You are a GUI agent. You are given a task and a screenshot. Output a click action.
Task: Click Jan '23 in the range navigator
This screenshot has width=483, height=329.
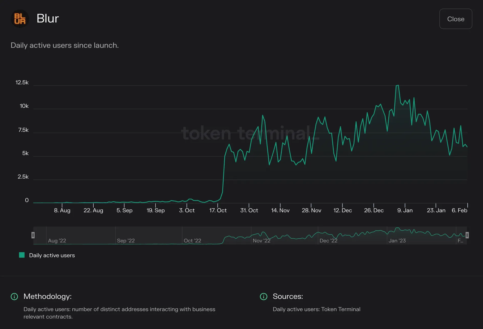pos(397,241)
